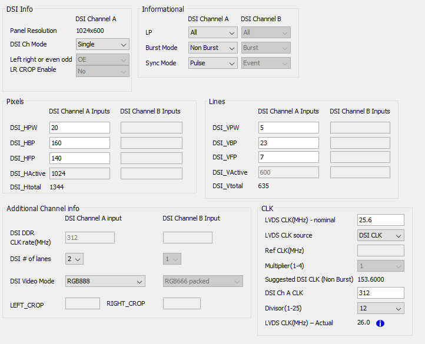
Task: Click the Ref CLK(MHz) input field
Action: tap(380, 251)
